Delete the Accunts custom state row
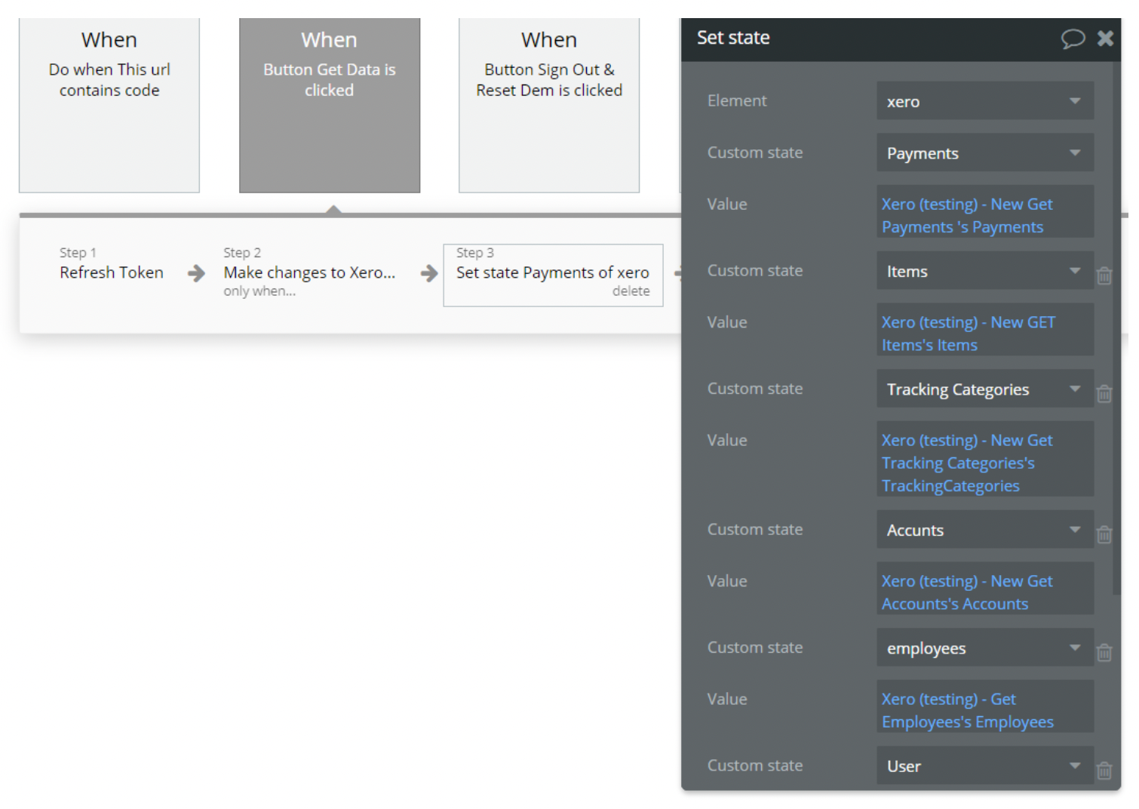Image resolution: width=1139 pixels, height=809 pixels. tap(1104, 534)
